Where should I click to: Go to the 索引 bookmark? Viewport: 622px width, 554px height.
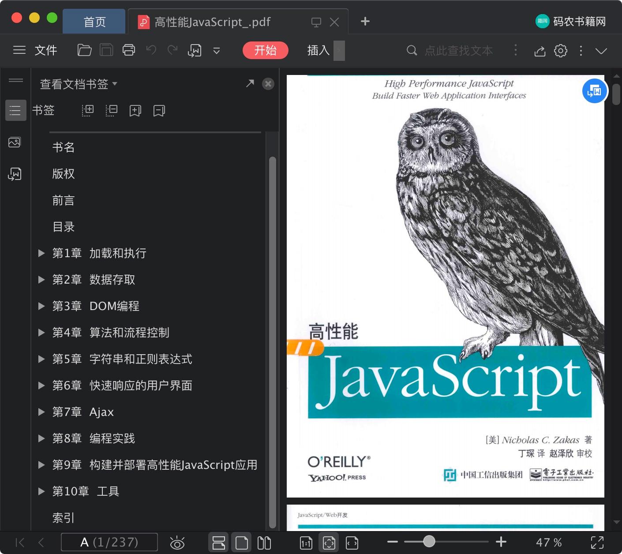coord(64,518)
